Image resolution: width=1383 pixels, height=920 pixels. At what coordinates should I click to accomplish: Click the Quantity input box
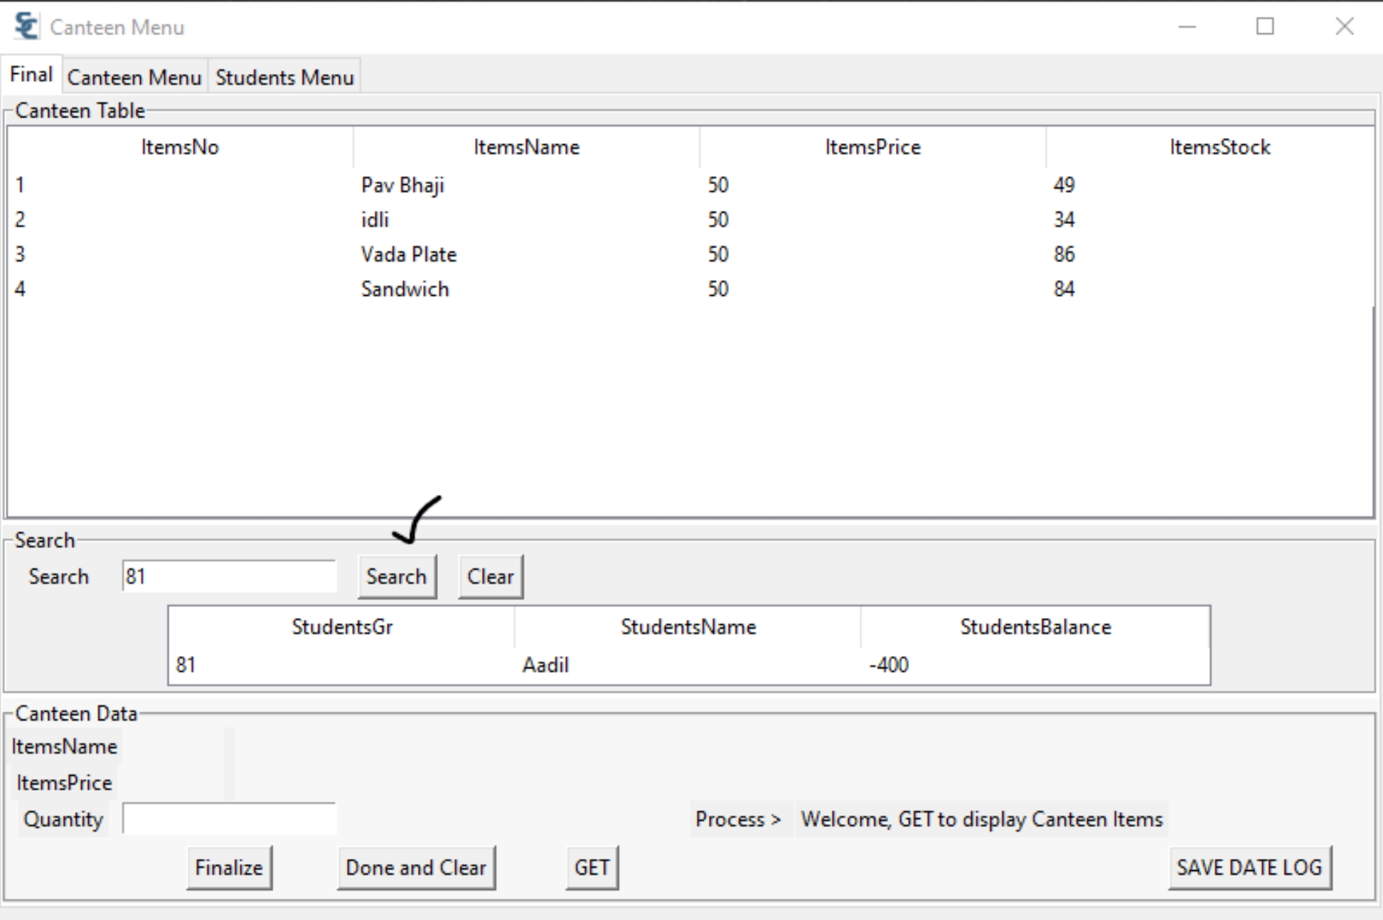pyautogui.click(x=229, y=819)
